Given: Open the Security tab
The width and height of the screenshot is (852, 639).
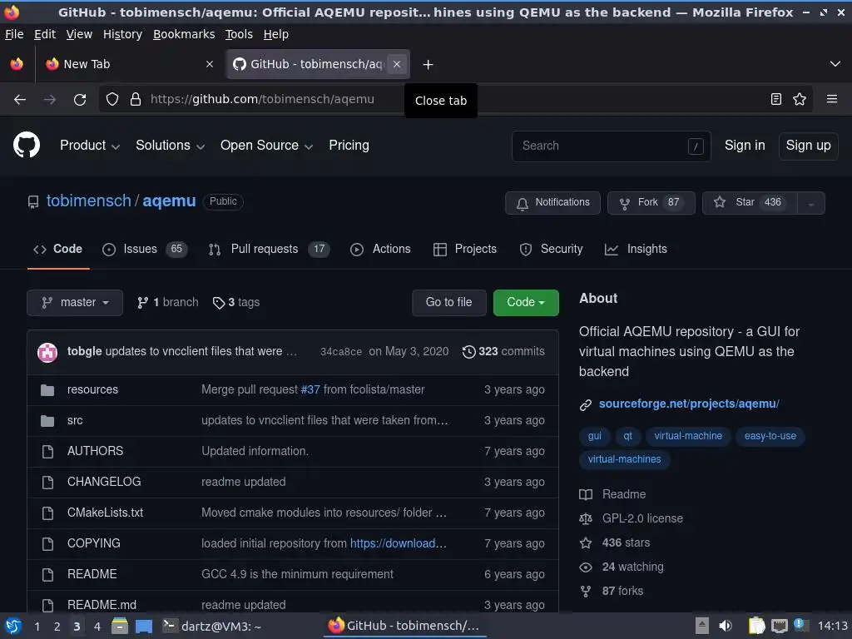Looking at the screenshot, I should click(551, 249).
